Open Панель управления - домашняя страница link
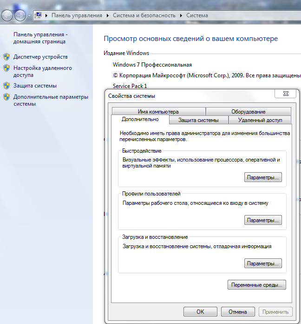 (40, 38)
